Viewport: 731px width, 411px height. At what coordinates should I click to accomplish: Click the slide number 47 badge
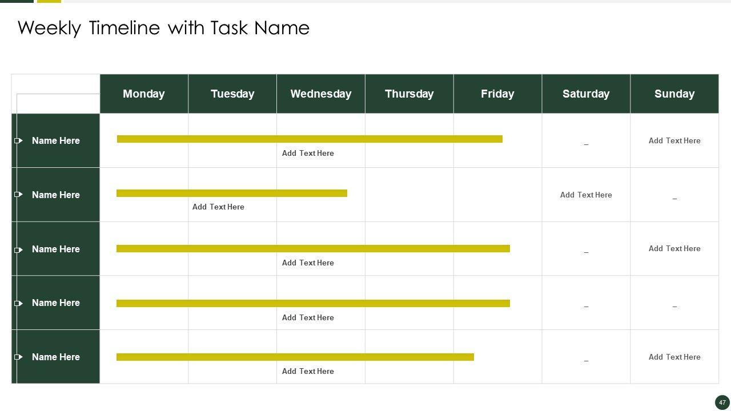(722, 402)
